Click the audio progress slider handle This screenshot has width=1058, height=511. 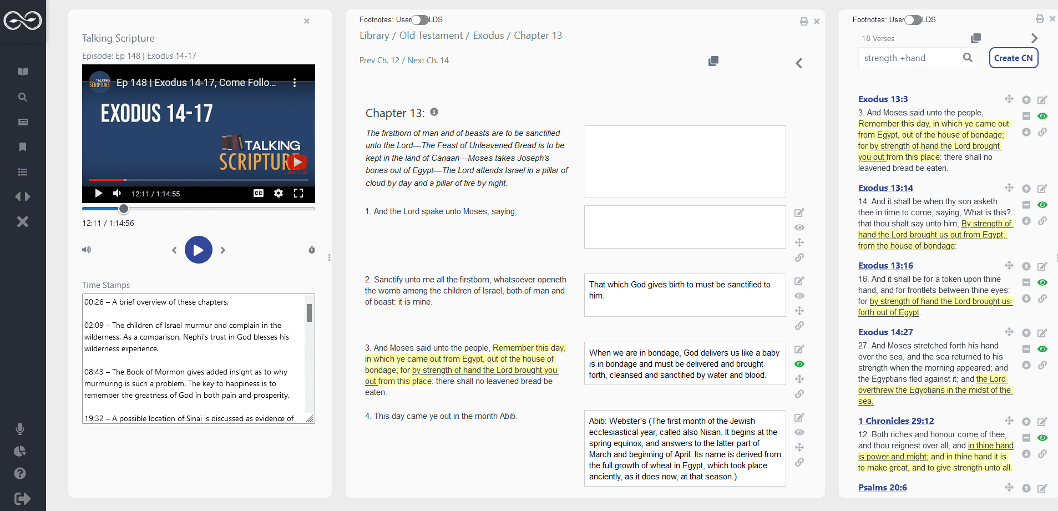124,209
